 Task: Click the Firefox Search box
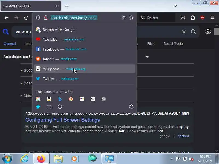click(x=157, y=18)
